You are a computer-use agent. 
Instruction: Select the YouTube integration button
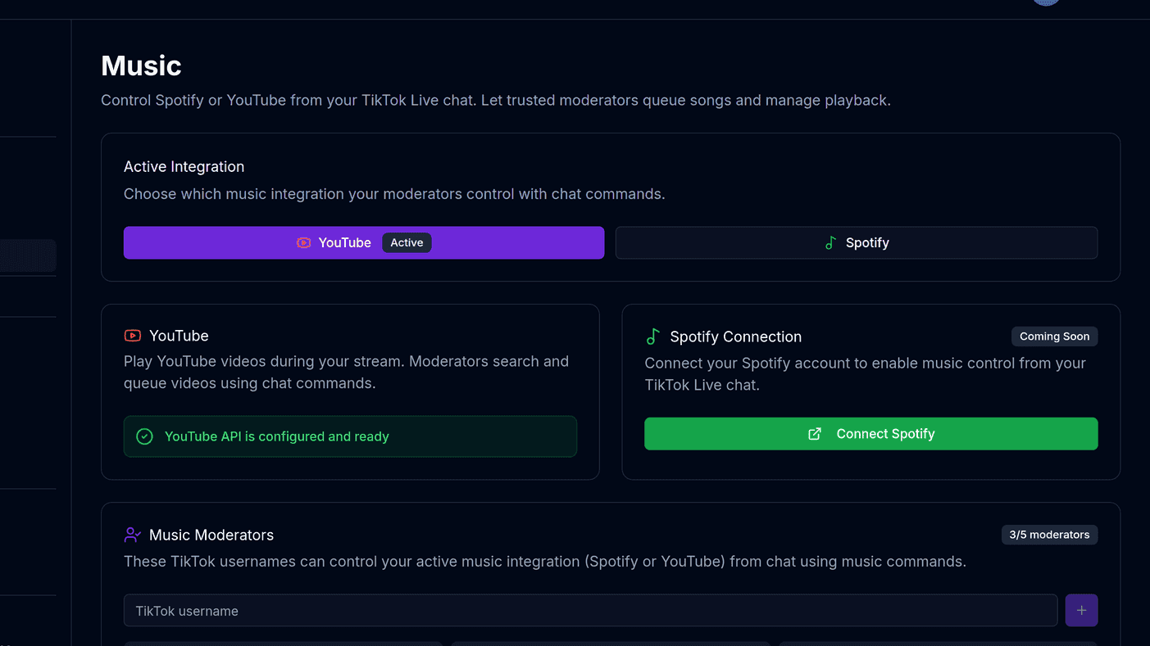(364, 242)
